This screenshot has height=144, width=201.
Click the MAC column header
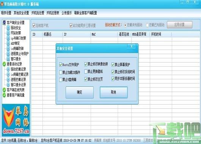tap(104, 34)
